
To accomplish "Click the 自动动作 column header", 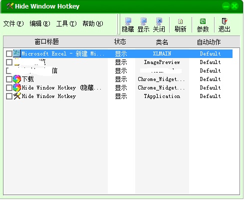I will click(x=209, y=41).
